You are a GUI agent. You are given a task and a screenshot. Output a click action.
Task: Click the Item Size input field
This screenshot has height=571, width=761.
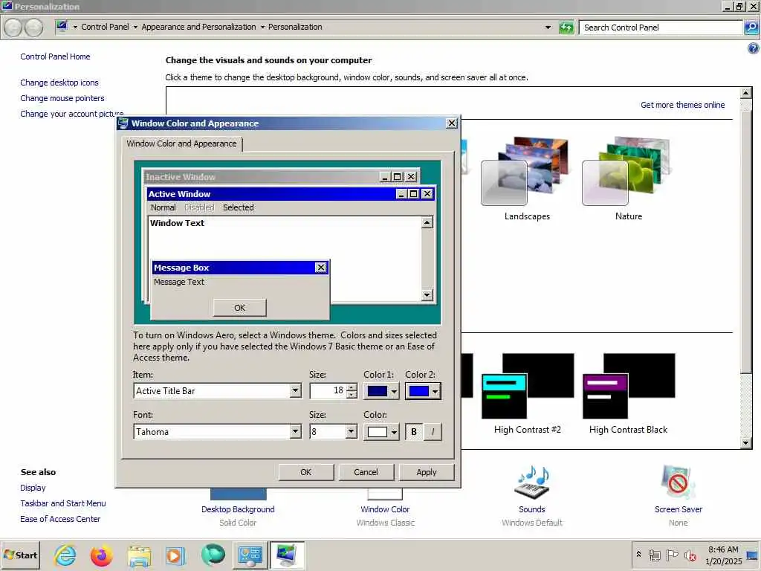point(328,391)
